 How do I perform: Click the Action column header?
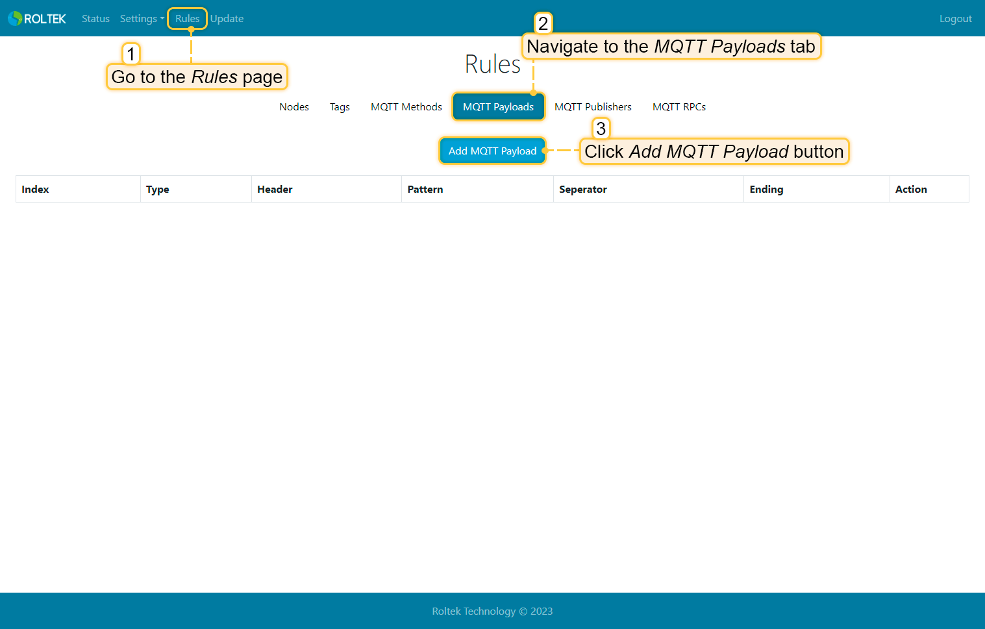click(911, 190)
